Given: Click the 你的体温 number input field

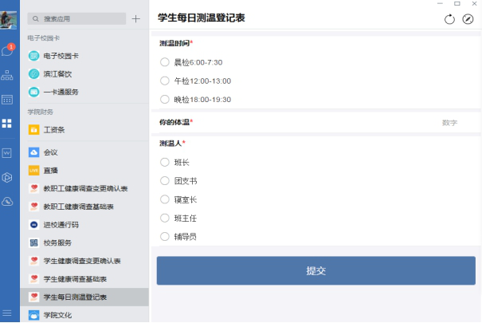Looking at the screenshot, I should [x=382, y=123].
